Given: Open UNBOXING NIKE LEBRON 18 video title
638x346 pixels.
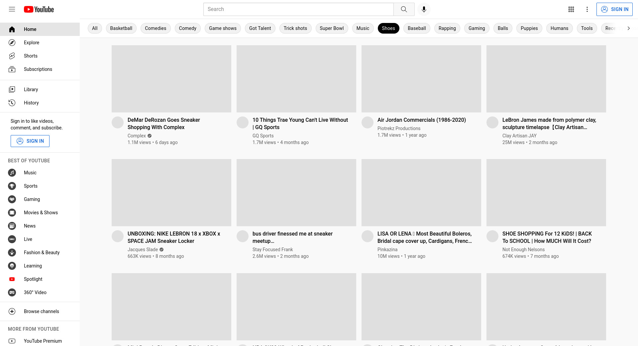Looking at the screenshot, I should [174, 237].
